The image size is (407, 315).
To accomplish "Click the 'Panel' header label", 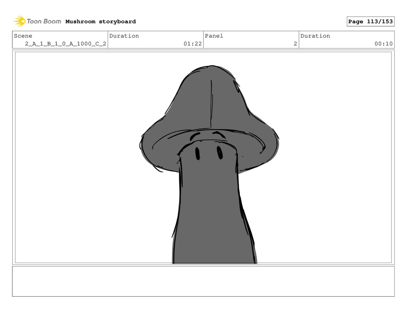I will (214, 36).
